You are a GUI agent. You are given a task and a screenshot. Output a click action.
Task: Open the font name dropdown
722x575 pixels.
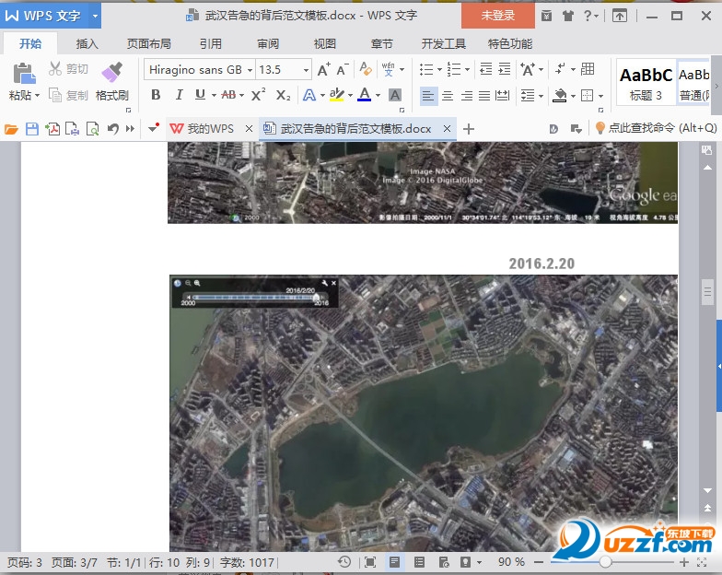click(x=248, y=69)
